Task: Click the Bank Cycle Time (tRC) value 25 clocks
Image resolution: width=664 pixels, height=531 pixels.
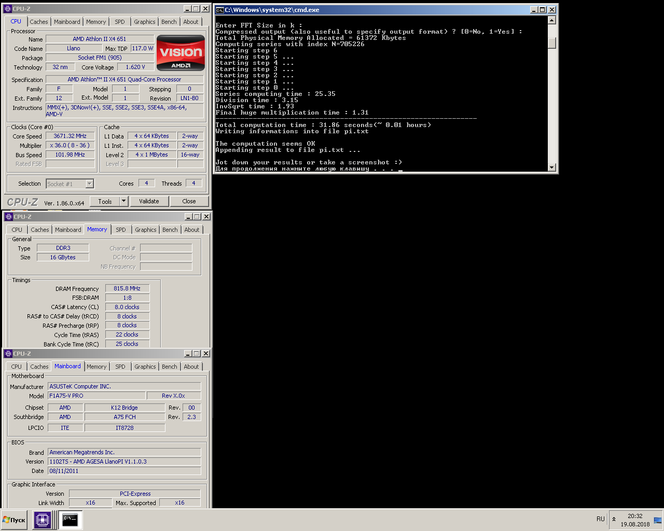Action: tap(127, 344)
